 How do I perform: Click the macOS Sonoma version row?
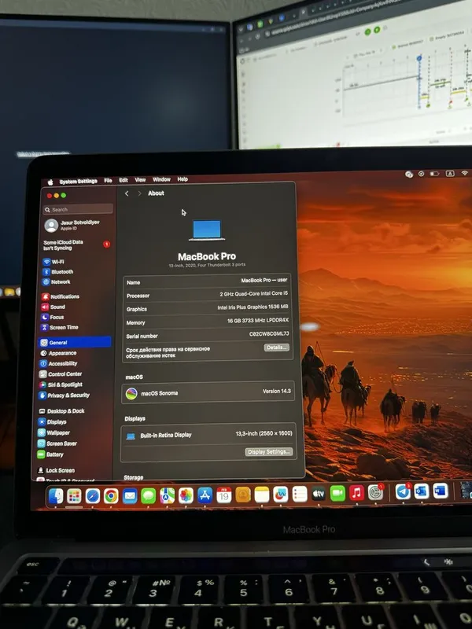[208, 392]
